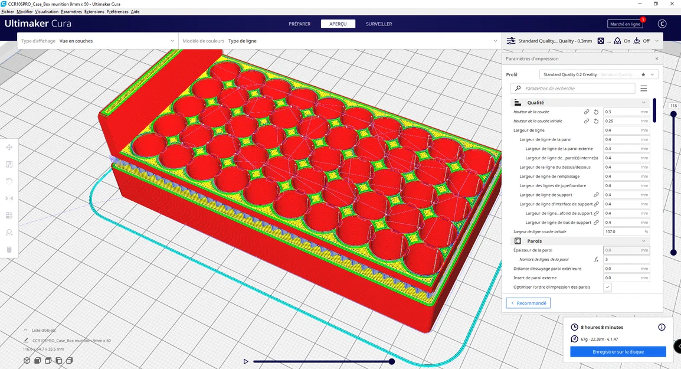Collapse the print settings summary chevron
This screenshot has height=369, width=681.
click(657, 41)
